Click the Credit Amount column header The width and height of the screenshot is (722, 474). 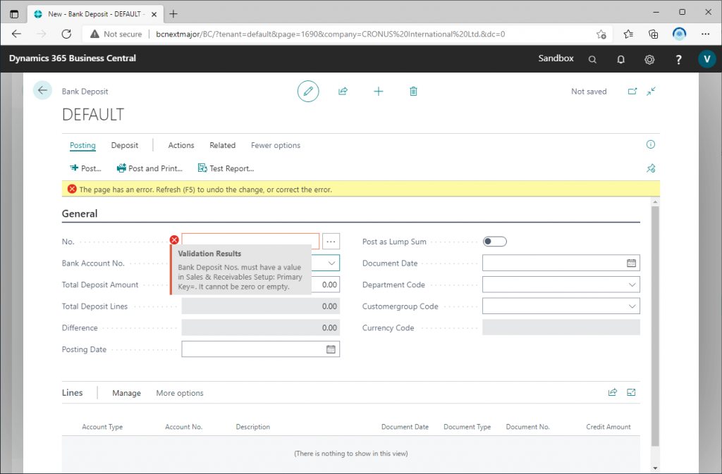[x=608, y=427]
